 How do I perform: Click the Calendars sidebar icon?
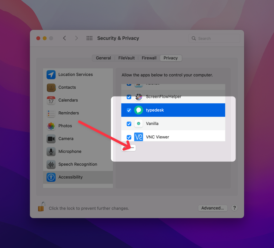click(x=51, y=100)
